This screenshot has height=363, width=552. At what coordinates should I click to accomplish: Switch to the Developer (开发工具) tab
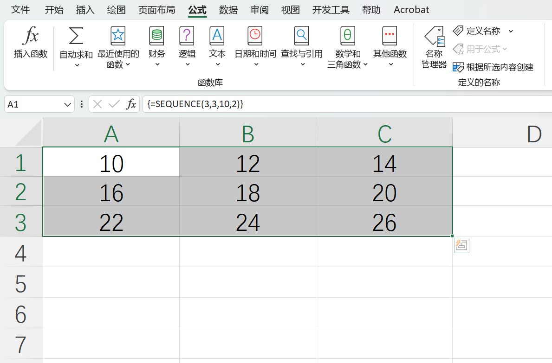pos(331,9)
